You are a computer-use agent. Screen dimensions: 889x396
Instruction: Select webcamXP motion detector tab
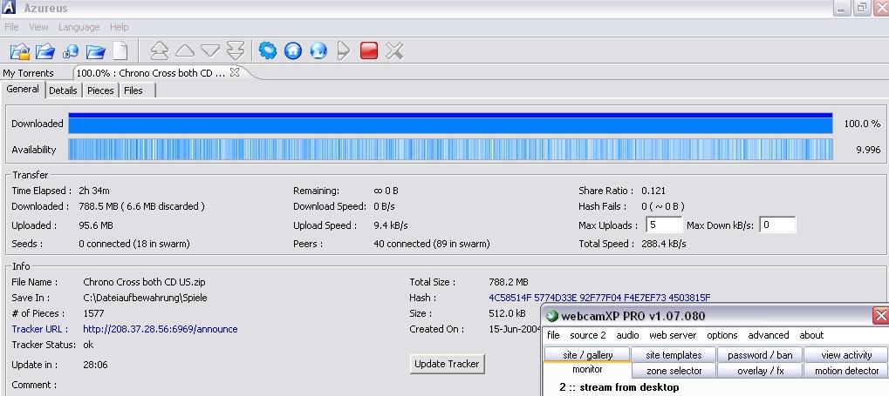point(846,371)
